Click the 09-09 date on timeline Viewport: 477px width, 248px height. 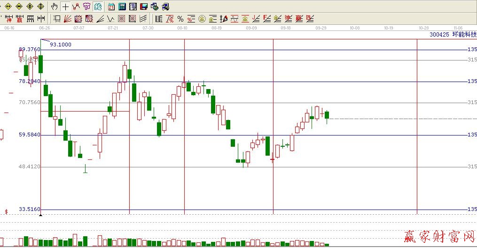click(x=251, y=28)
